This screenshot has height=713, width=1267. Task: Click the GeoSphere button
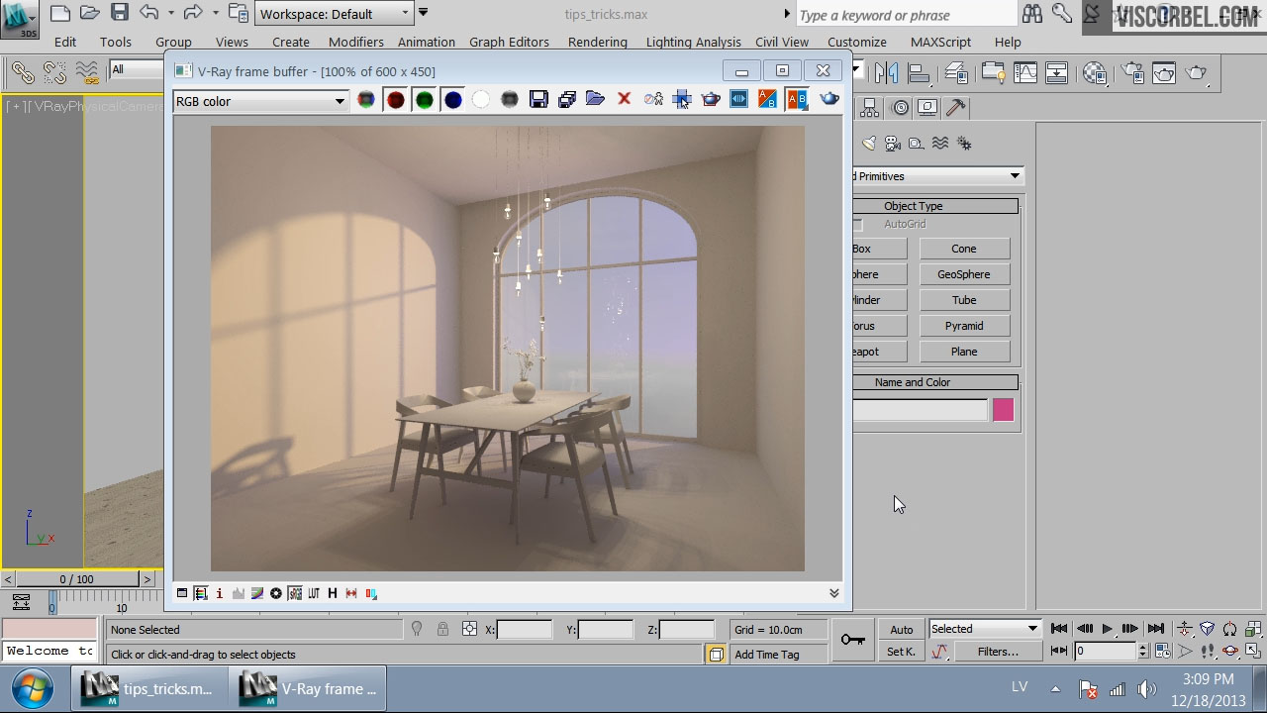click(x=963, y=274)
